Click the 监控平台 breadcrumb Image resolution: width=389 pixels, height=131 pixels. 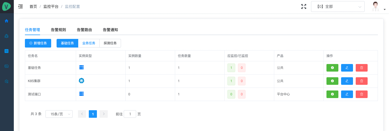click(51, 6)
